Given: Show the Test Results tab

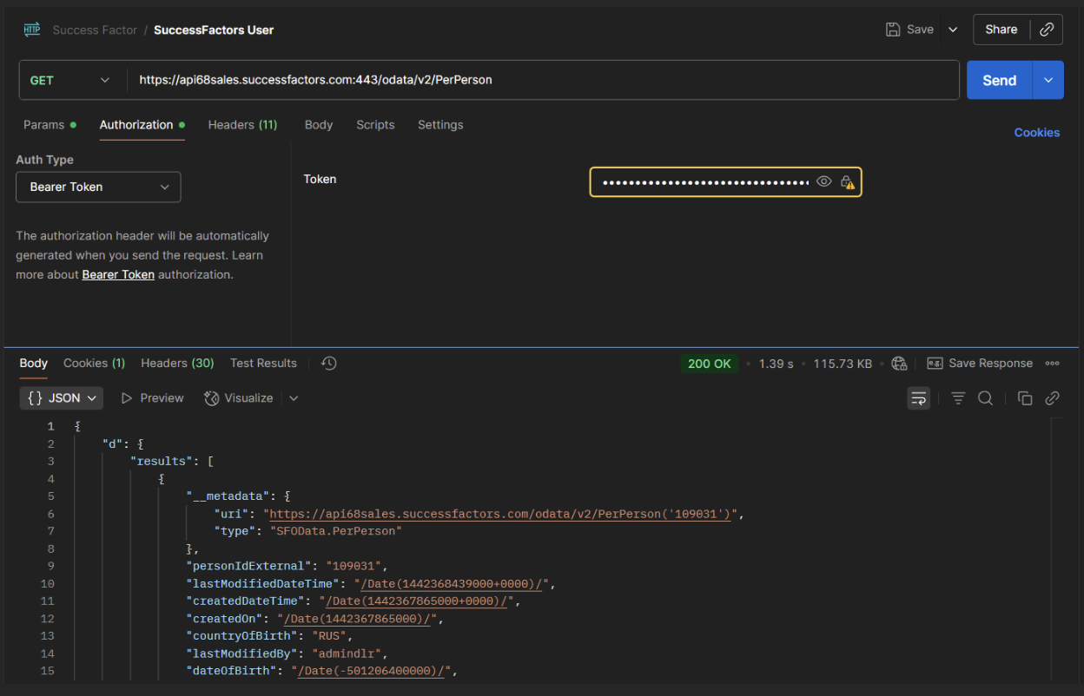Looking at the screenshot, I should pos(263,363).
